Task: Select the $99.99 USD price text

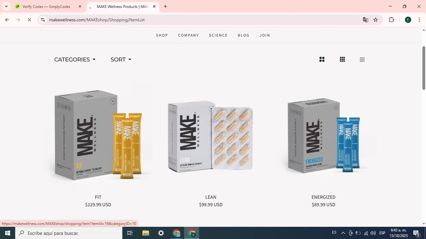Action: (x=211, y=204)
